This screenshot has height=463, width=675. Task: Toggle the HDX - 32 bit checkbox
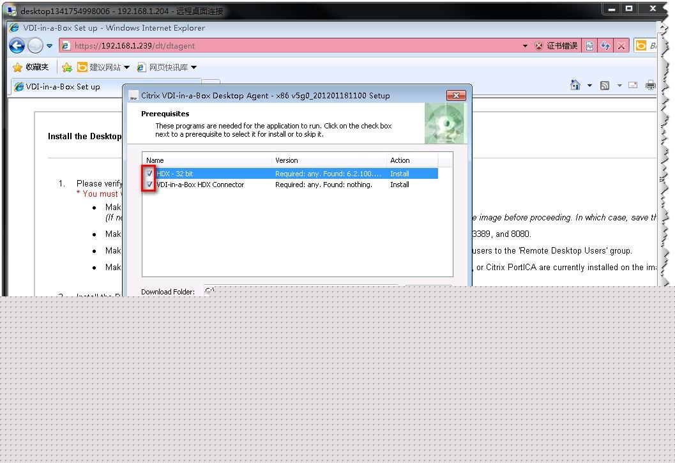[x=149, y=173]
